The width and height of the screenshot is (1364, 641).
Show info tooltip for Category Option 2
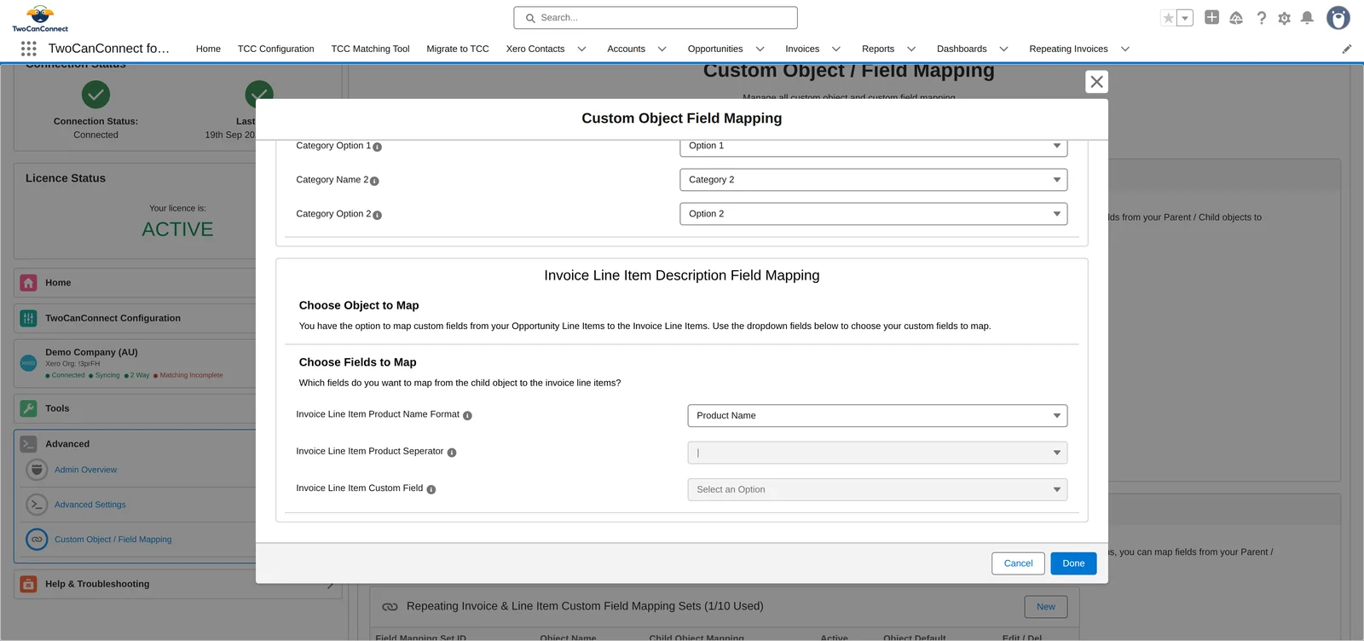(377, 215)
